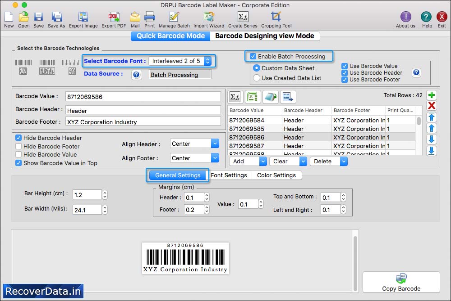This screenshot has width=451, height=301.
Task: Open a file with the Open icon
Action: 23,17
